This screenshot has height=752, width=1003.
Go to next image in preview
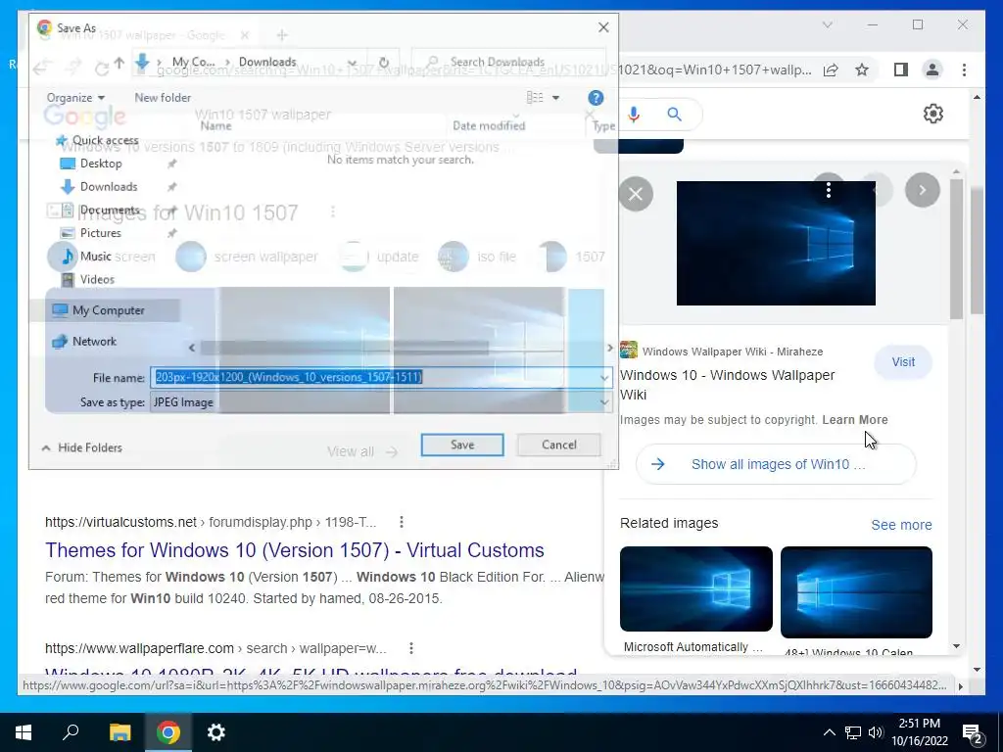[x=923, y=190]
